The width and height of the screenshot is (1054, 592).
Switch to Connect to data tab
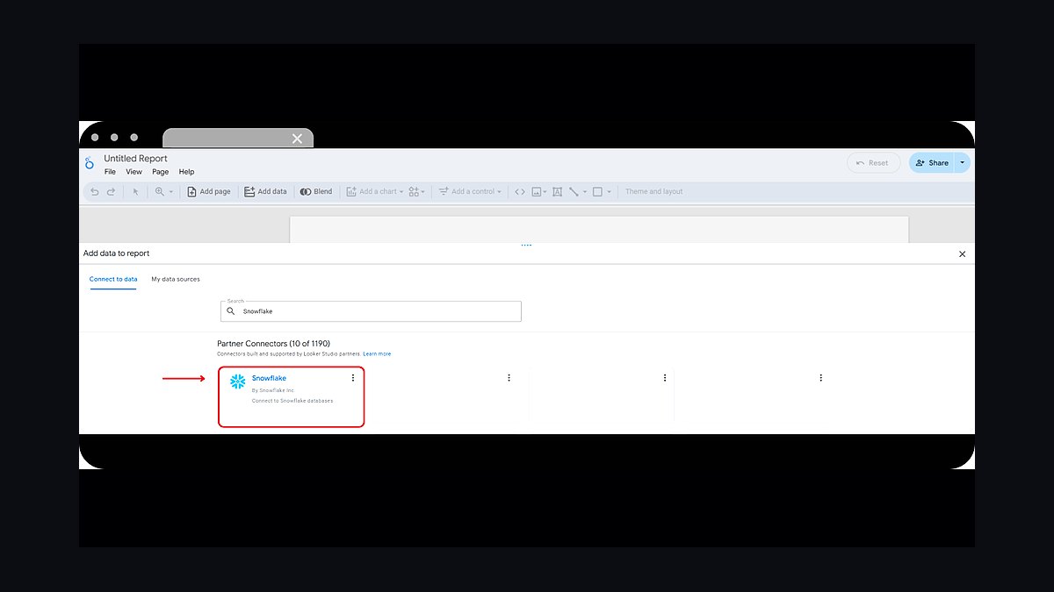click(113, 279)
